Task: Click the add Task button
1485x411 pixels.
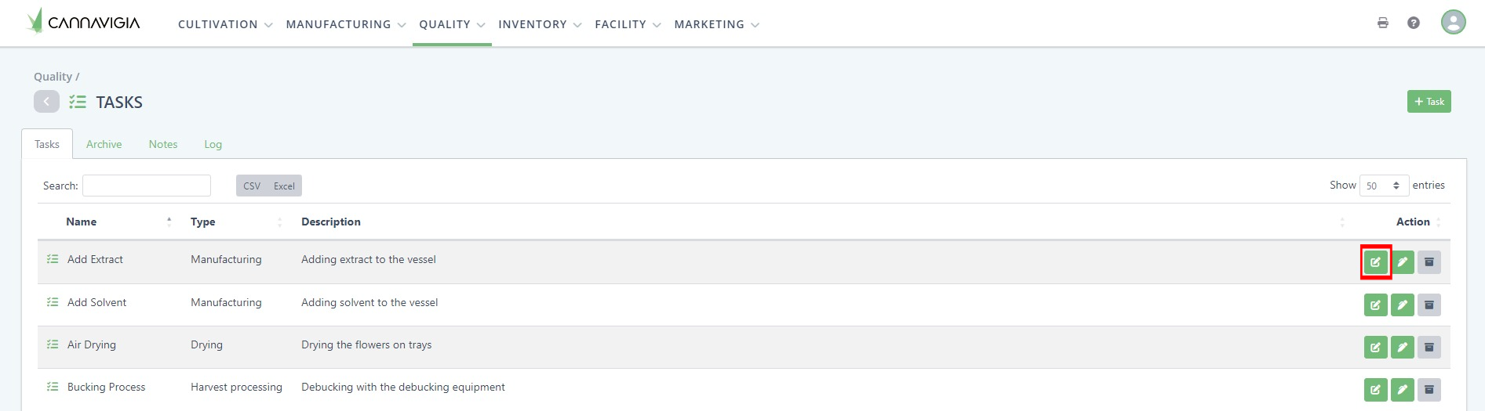Action: (x=1429, y=102)
